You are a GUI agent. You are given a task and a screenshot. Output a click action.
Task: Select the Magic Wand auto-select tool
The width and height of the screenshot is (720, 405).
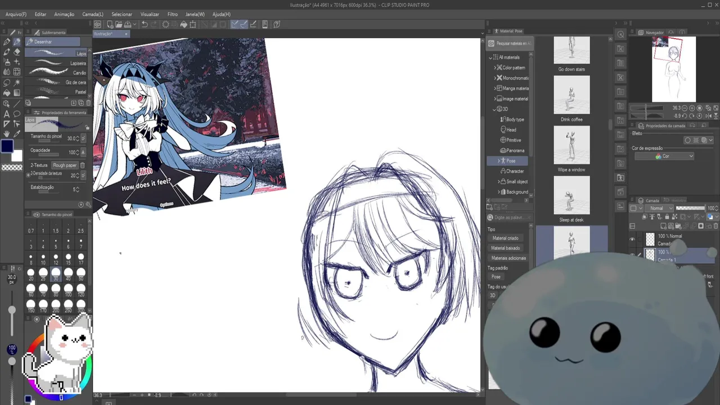point(17,83)
